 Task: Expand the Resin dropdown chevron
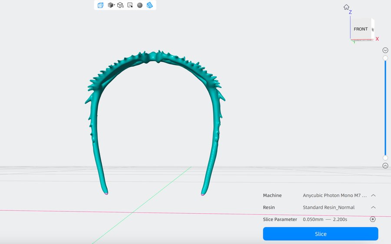[373, 208]
